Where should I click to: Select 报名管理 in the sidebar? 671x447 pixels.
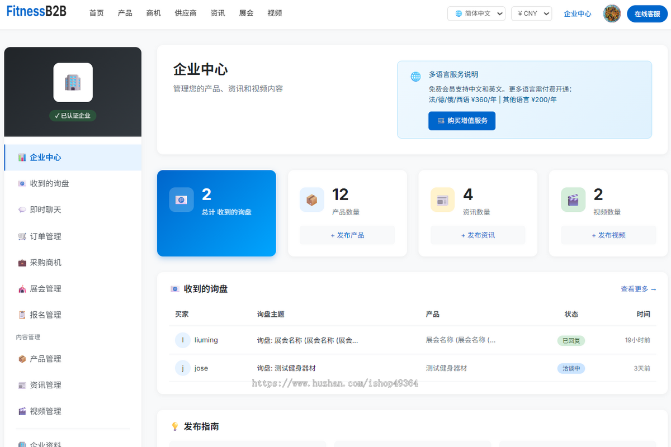(x=73, y=315)
